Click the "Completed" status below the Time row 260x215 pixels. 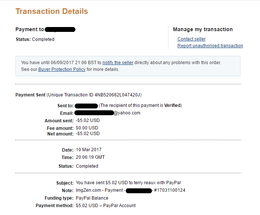(87, 166)
